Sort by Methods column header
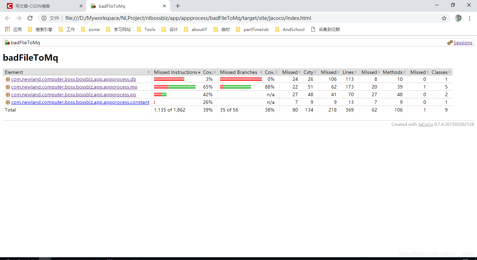 pyautogui.click(x=394, y=72)
